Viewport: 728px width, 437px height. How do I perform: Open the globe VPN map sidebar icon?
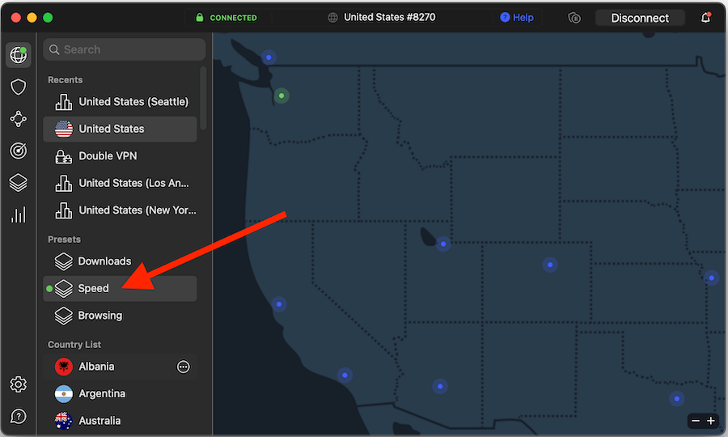point(18,55)
